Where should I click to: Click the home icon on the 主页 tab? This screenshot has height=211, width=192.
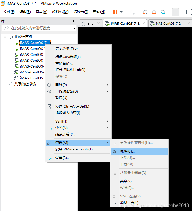[x=83, y=24]
